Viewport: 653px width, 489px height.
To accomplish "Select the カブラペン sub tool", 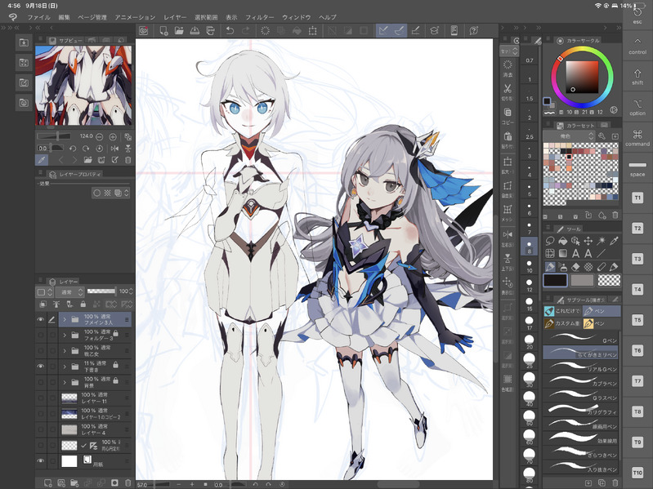I will [x=580, y=382].
